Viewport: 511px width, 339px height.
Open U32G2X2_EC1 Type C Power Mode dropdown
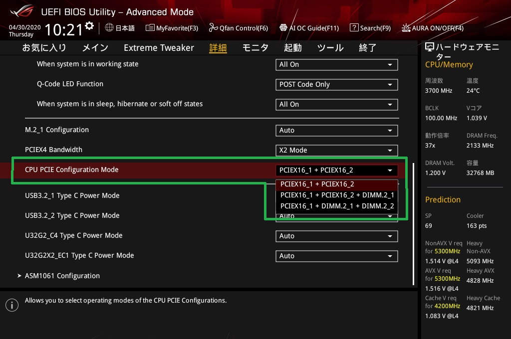coord(336,256)
